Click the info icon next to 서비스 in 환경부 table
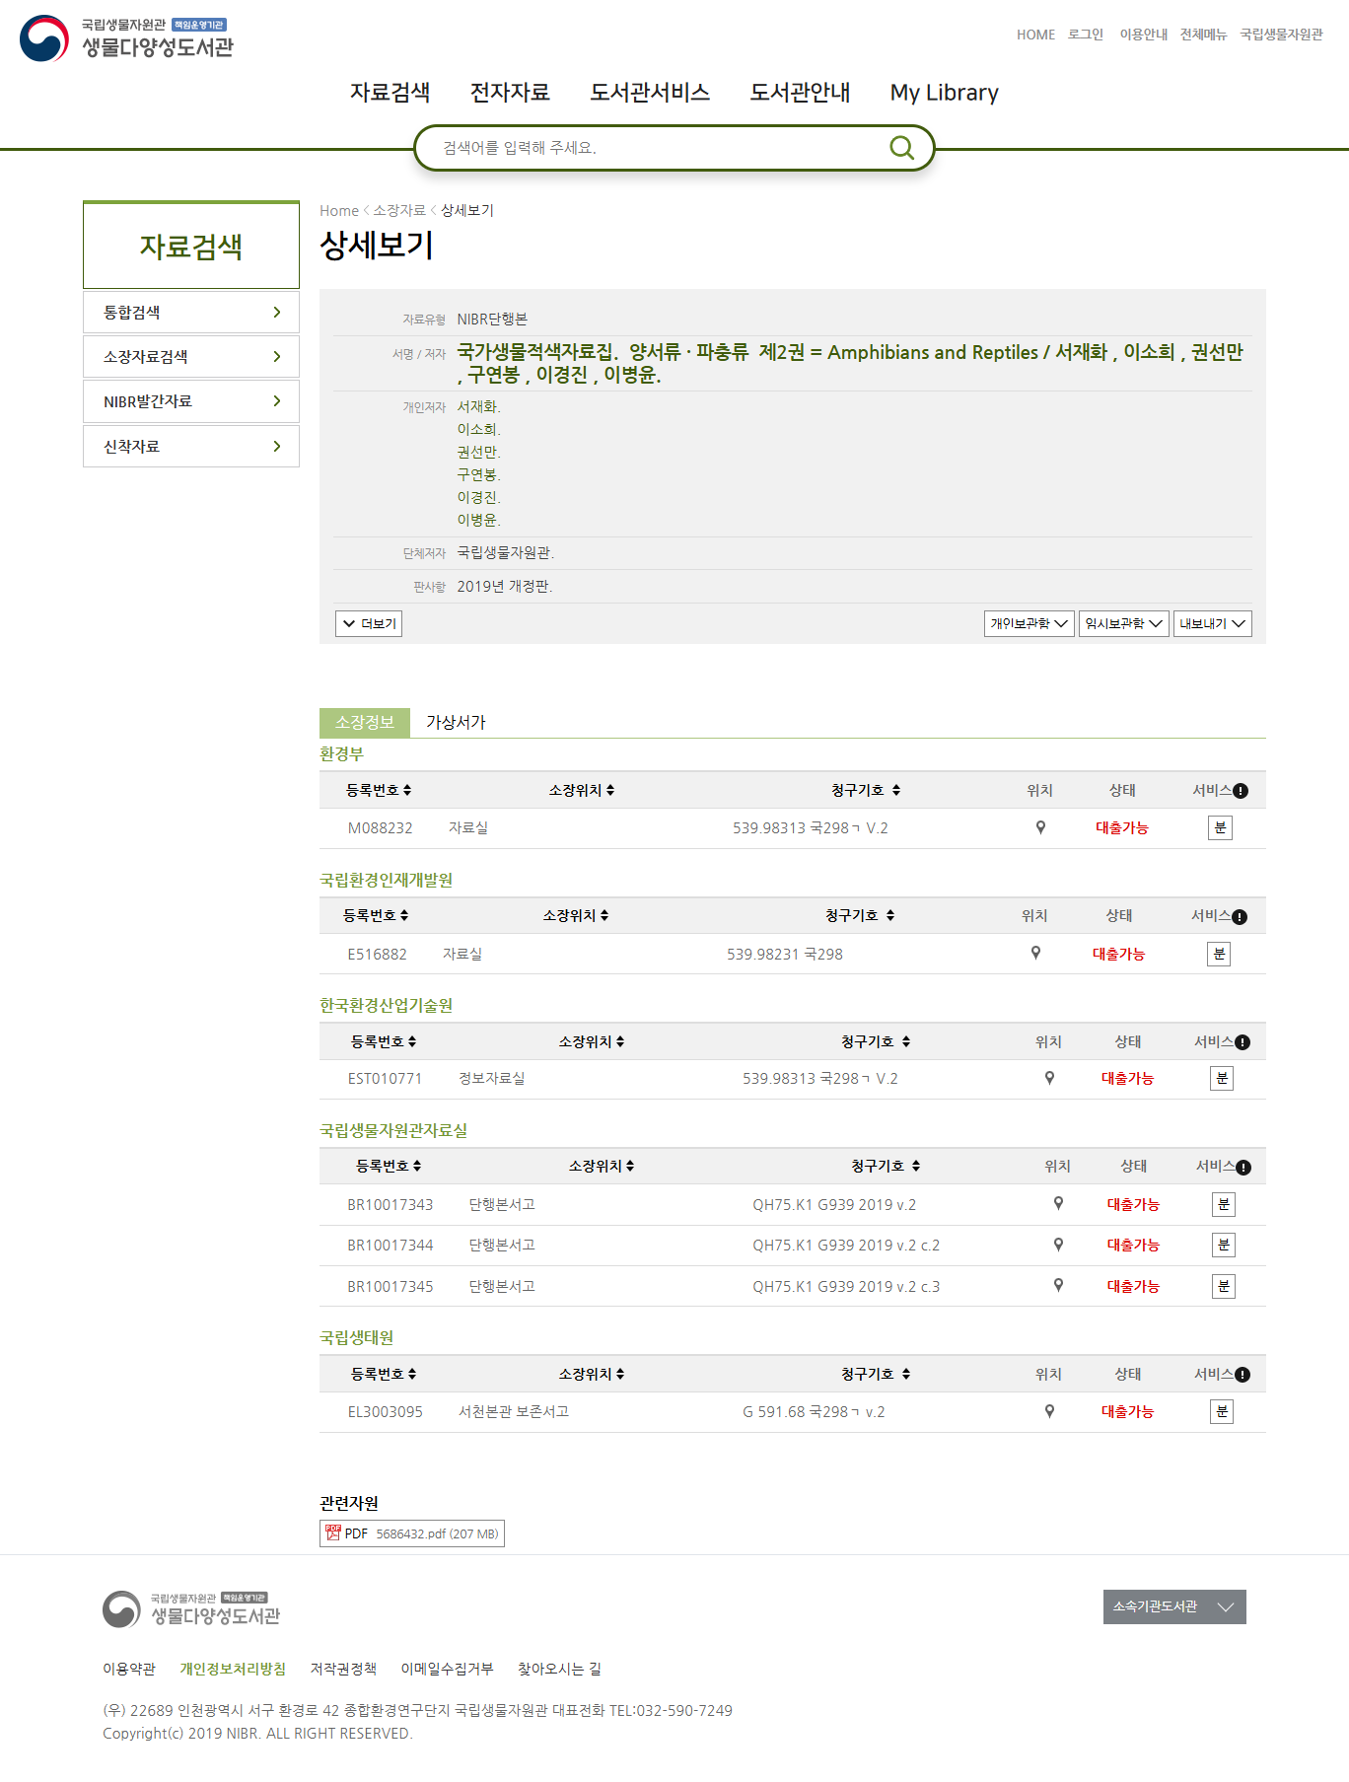Viewport: 1349px width, 1782px height. 1241,791
